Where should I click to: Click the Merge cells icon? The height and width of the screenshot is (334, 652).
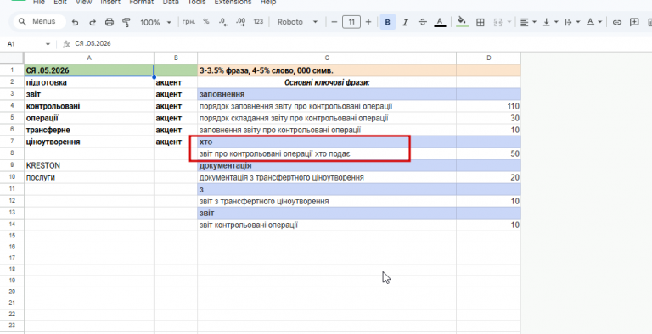pos(497,22)
